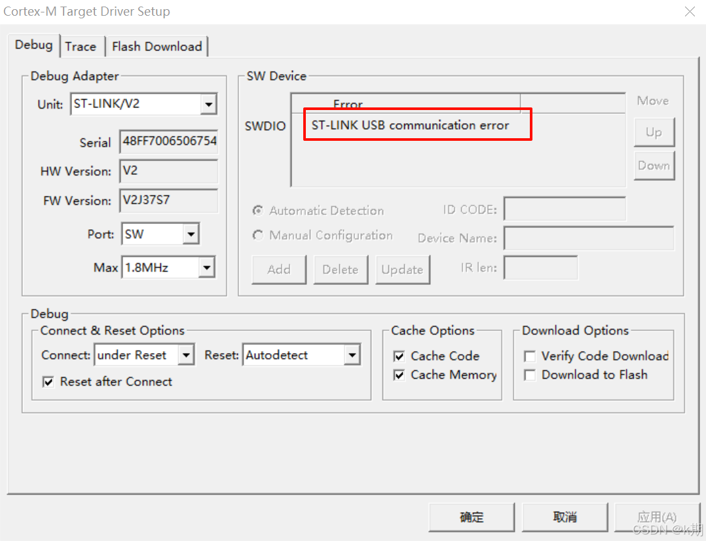Image resolution: width=706 pixels, height=541 pixels.
Task: Click the HW Version field
Action: [169, 171]
